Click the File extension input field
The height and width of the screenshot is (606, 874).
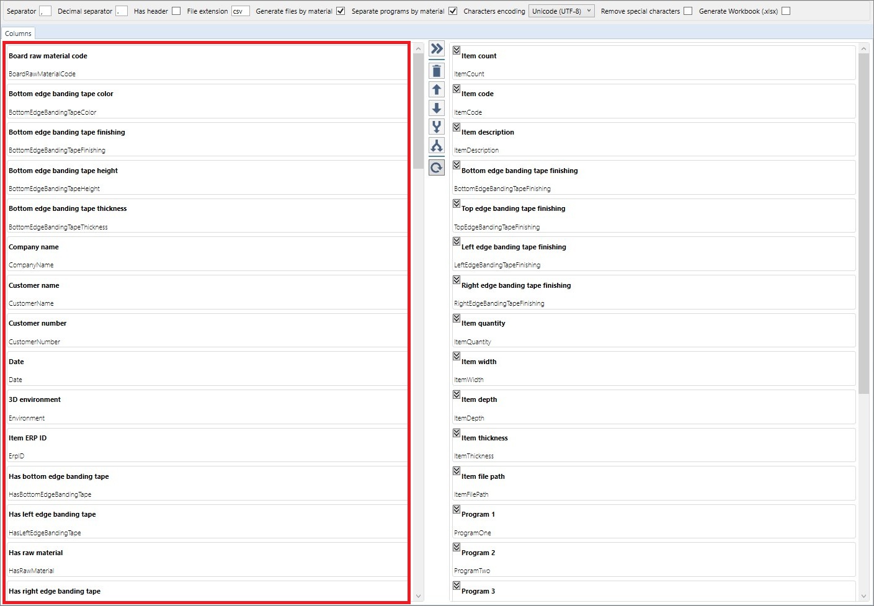pyautogui.click(x=240, y=11)
